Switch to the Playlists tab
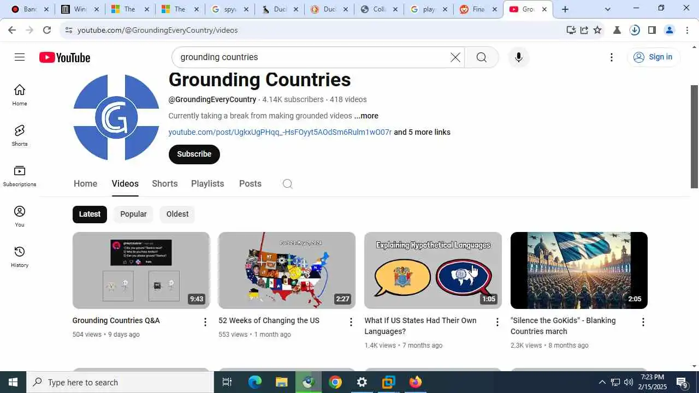699x393 pixels. coord(208,184)
